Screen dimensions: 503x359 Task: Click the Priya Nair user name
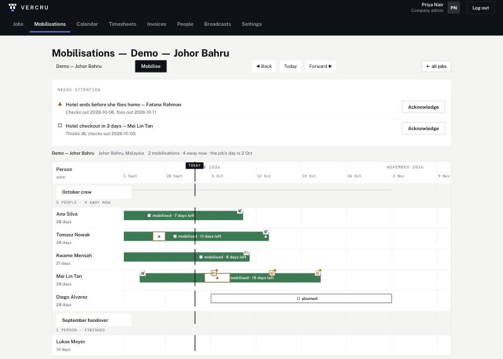433,5
